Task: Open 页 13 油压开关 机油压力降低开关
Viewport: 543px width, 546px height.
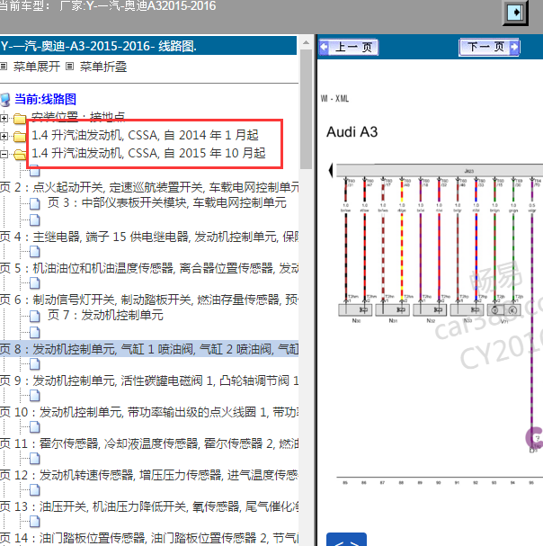Action: point(149,506)
